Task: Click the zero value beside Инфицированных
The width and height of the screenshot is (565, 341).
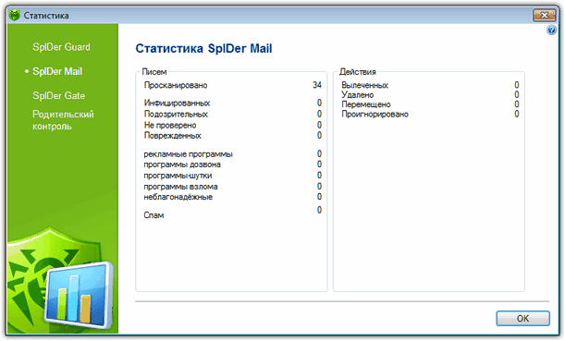Action: 319,103
